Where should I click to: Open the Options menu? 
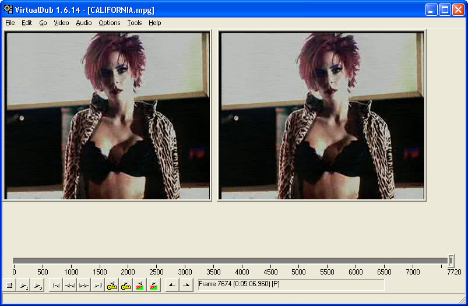click(109, 23)
